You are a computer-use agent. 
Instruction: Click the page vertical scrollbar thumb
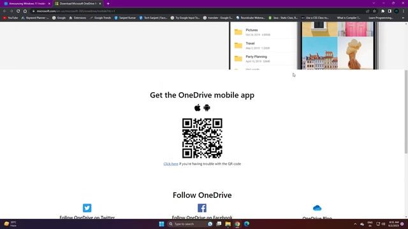(x=406, y=112)
